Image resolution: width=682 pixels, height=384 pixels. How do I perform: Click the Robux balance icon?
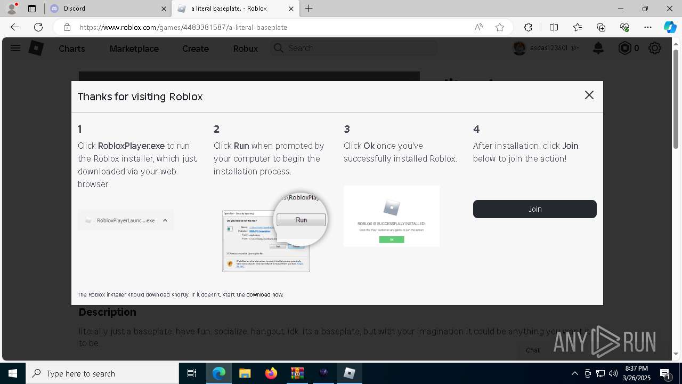624,48
